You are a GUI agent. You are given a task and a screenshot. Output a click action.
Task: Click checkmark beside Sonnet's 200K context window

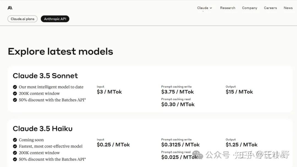tap(15, 93)
